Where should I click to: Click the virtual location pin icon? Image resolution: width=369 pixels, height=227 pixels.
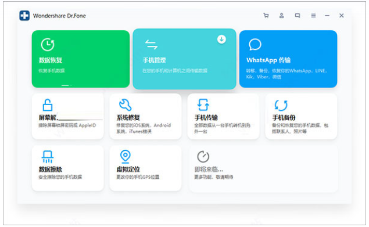tap(125, 156)
